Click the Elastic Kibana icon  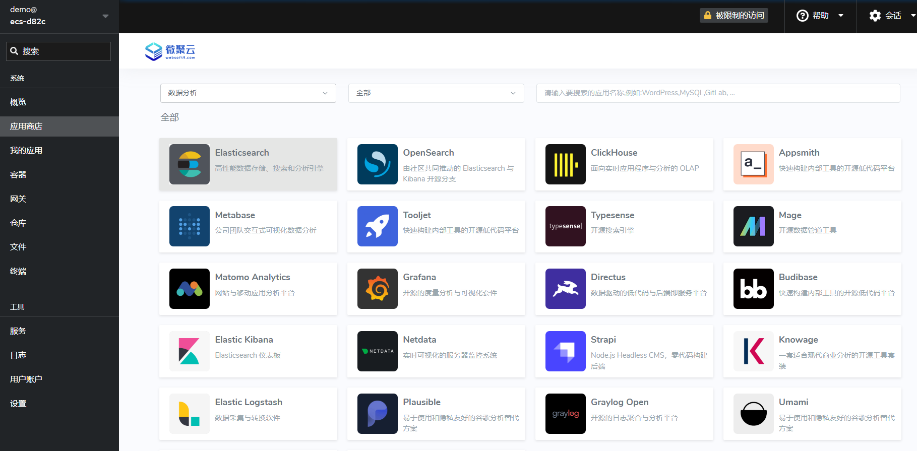click(190, 351)
